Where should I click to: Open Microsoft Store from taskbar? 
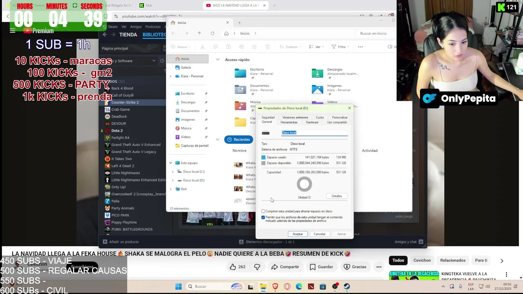(323, 286)
